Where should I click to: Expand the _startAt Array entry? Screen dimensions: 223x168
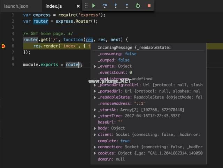(95, 110)
